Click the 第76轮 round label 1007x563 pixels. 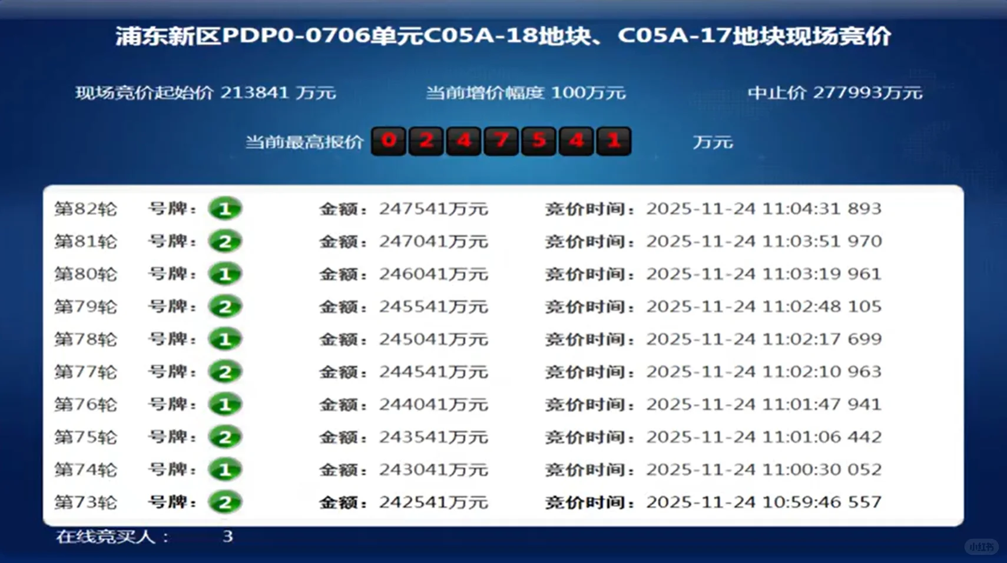tap(86, 404)
